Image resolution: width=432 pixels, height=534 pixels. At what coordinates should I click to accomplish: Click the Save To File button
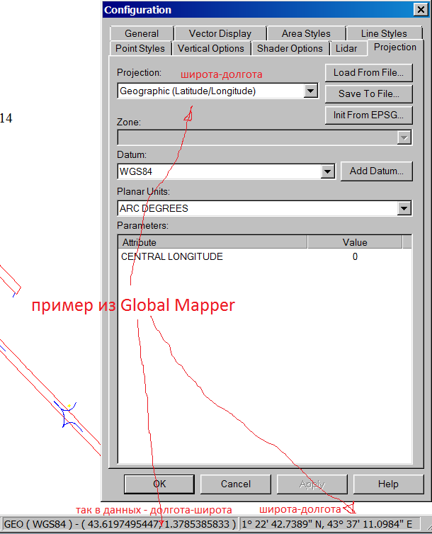point(369,93)
